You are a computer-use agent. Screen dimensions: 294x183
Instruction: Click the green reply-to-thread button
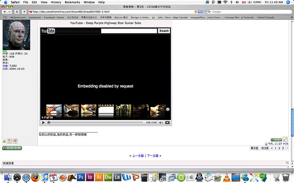tap(12, 148)
